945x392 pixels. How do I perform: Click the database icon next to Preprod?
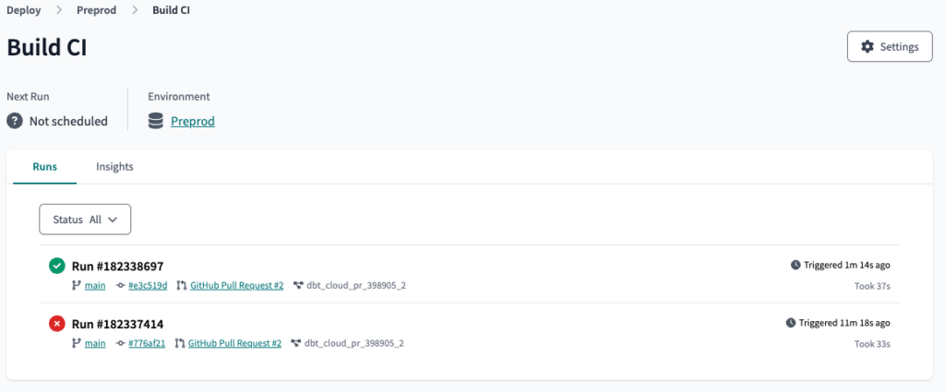tap(156, 121)
